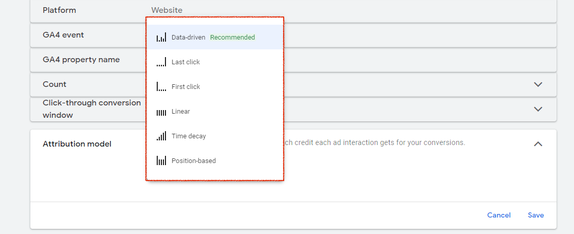574x234 pixels.
Task: Collapse the Attribution model section
Action: click(538, 144)
